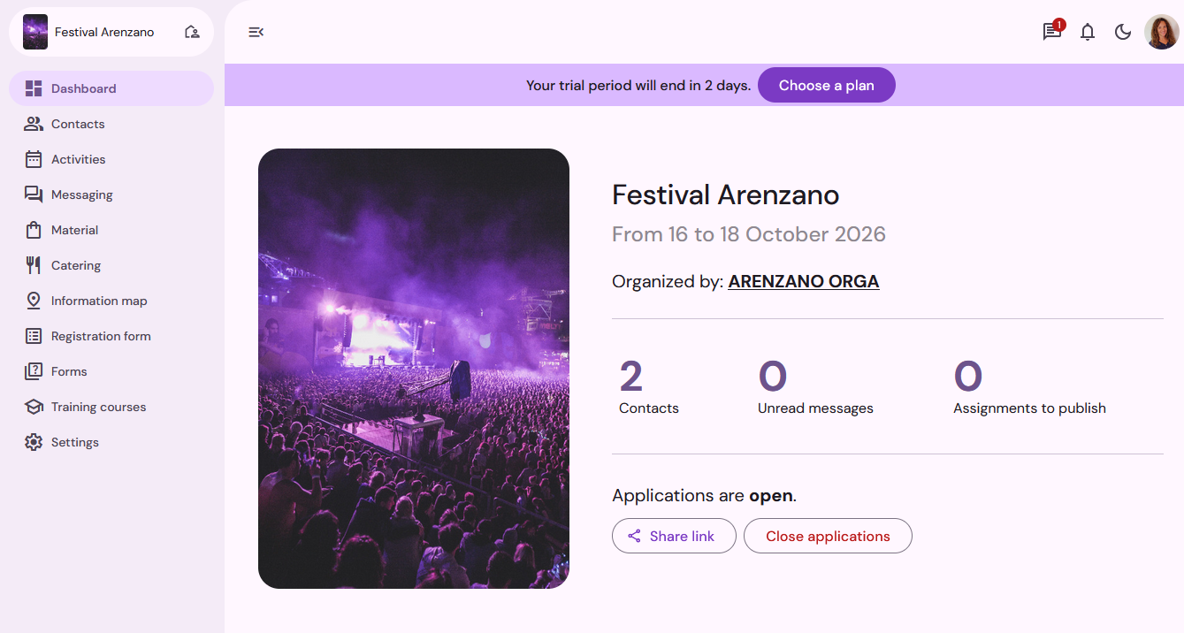Collapse the sidebar menu
Image resolution: width=1184 pixels, height=633 pixels.
pyautogui.click(x=256, y=32)
